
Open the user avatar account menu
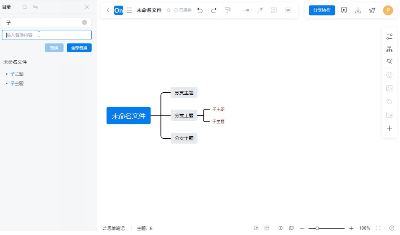tap(388, 10)
